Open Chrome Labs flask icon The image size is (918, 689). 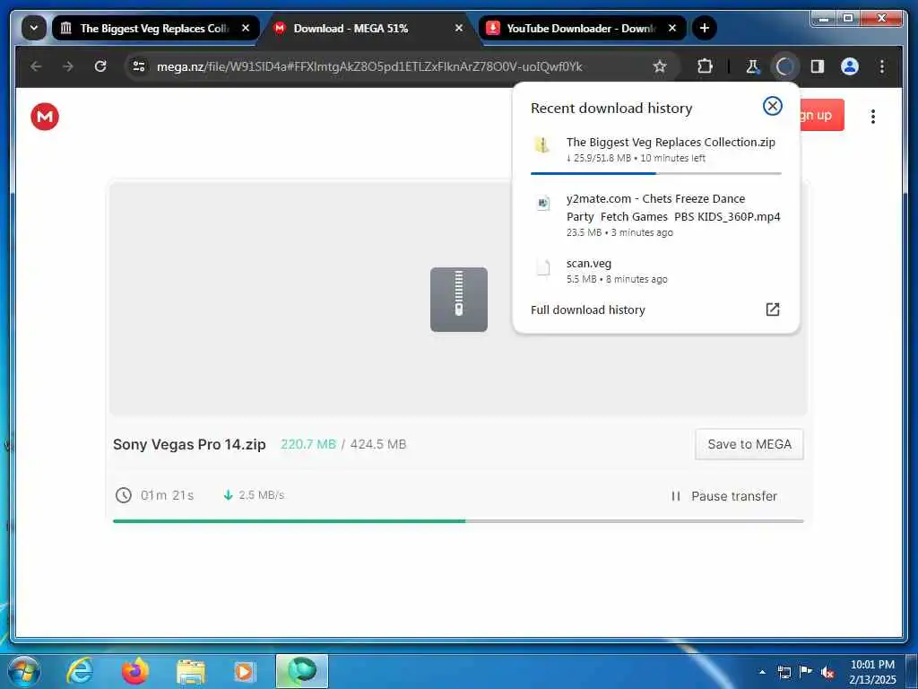click(x=752, y=66)
